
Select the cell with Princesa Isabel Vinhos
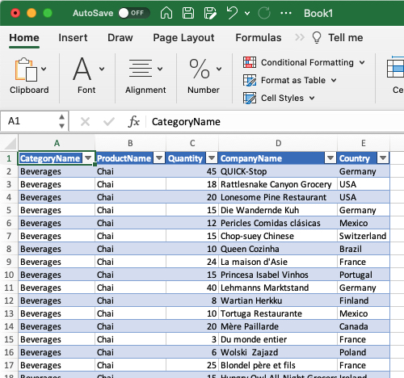click(278, 275)
